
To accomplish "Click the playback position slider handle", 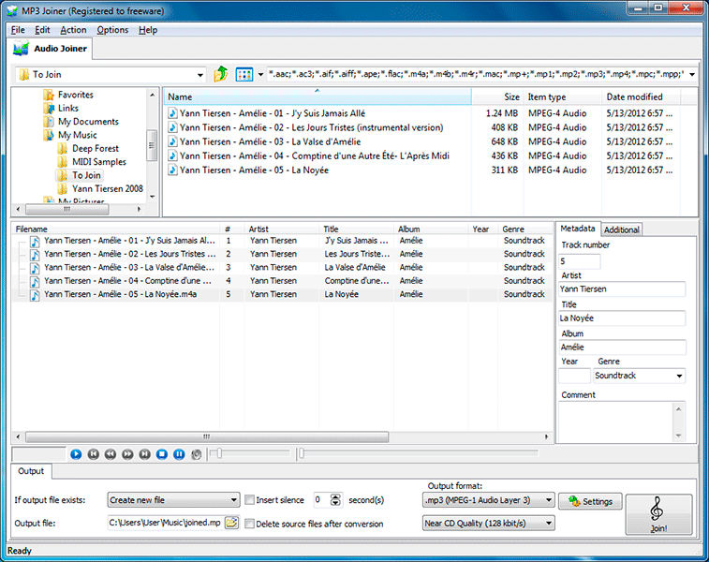I will coord(302,453).
